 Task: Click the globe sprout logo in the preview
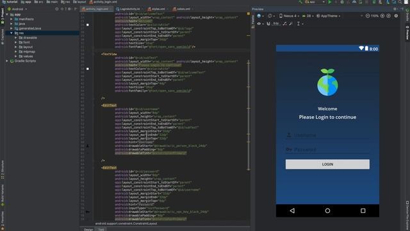(x=327, y=82)
